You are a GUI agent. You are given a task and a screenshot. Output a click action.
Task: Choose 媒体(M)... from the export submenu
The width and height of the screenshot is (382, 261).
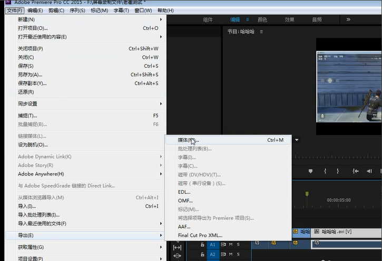[189, 140]
